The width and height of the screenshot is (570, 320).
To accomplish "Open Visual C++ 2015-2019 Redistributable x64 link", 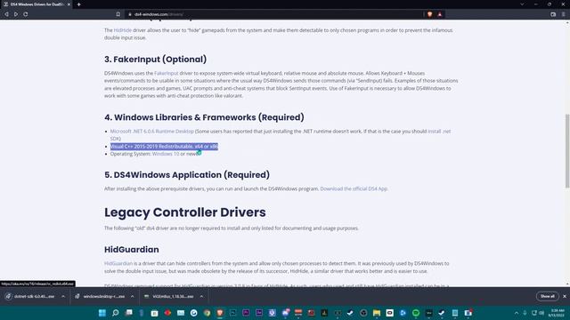I will [x=164, y=146].
